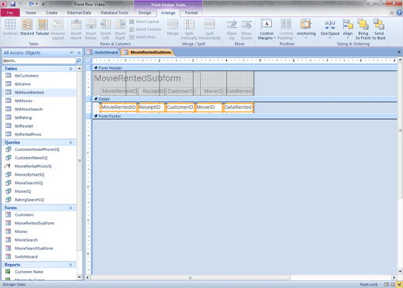Image resolution: width=403 pixels, height=288 pixels.
Task: Click Remove Layout button
Action: coord(58,29)
